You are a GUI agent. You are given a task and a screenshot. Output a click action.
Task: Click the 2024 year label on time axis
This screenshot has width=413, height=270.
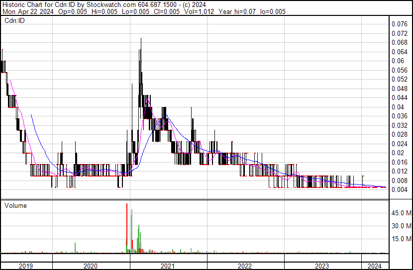(x=375, y=266)
